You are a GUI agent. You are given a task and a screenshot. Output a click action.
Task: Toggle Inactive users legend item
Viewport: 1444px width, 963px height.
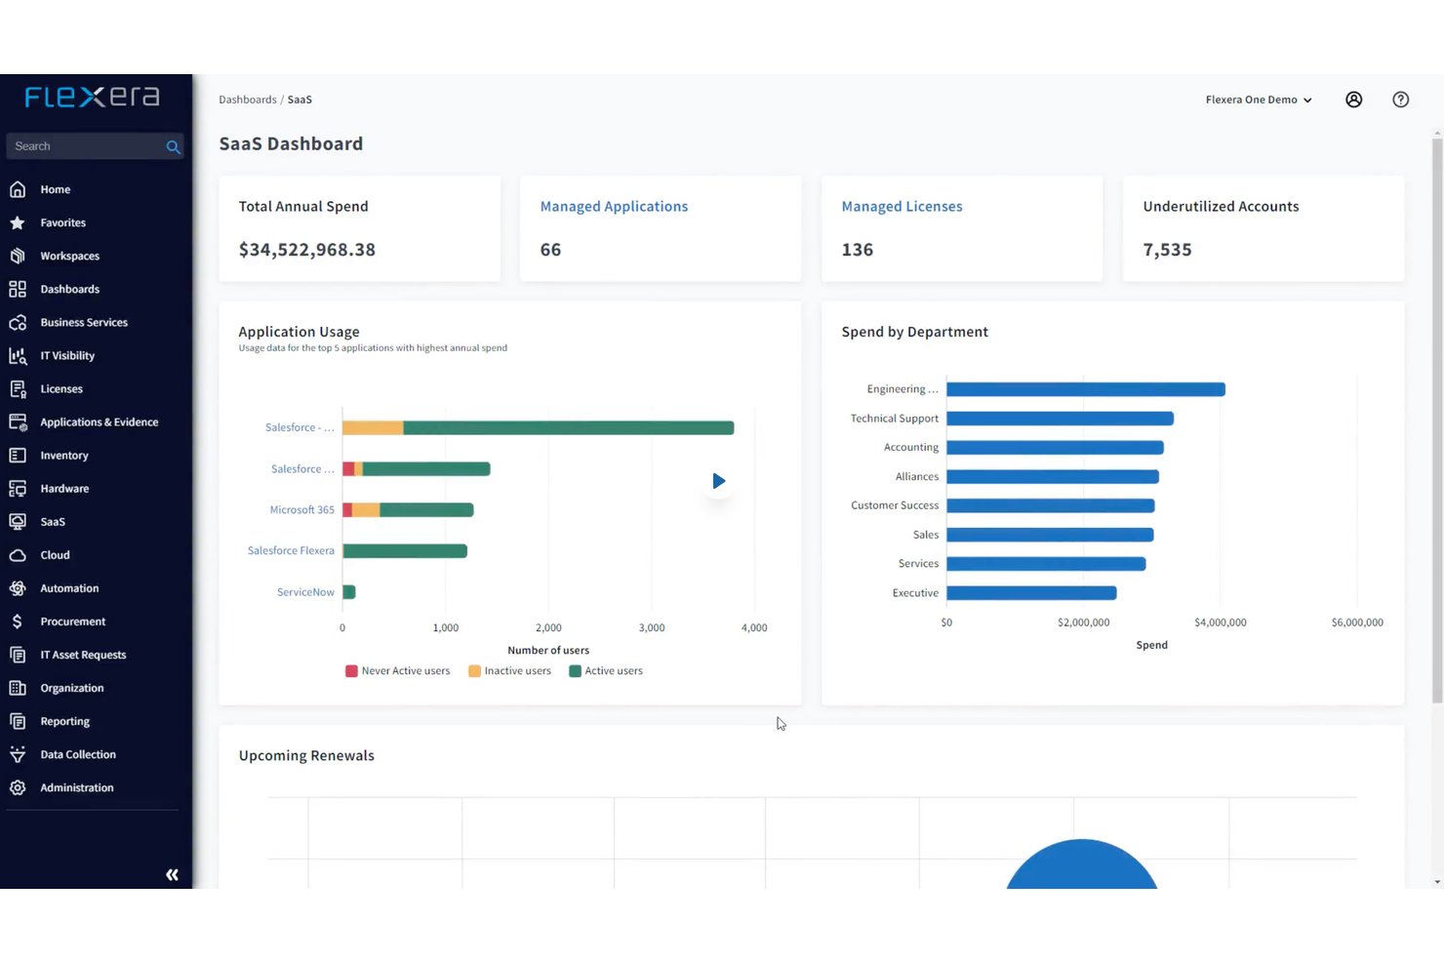coord(509,670)
